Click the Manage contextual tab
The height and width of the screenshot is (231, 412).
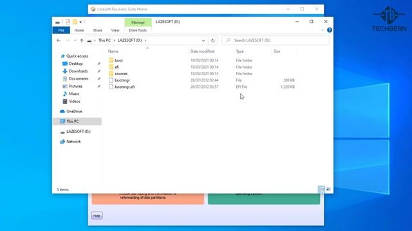pyautogui.click(x=138, y=22)
